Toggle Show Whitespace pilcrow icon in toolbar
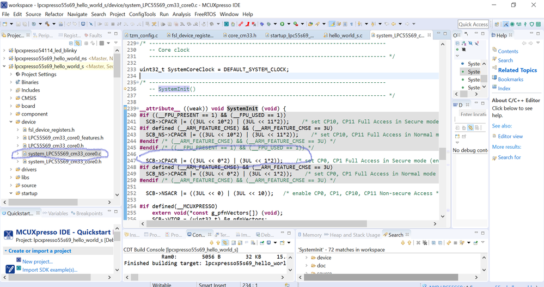 click(351, 24)
